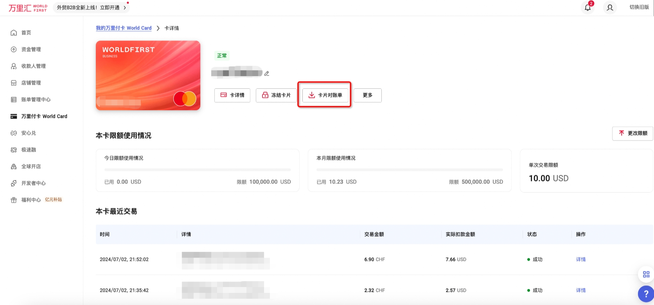654x305 pixels.
Task: Open 全球开店 menu item
Action: coord(31,166)
